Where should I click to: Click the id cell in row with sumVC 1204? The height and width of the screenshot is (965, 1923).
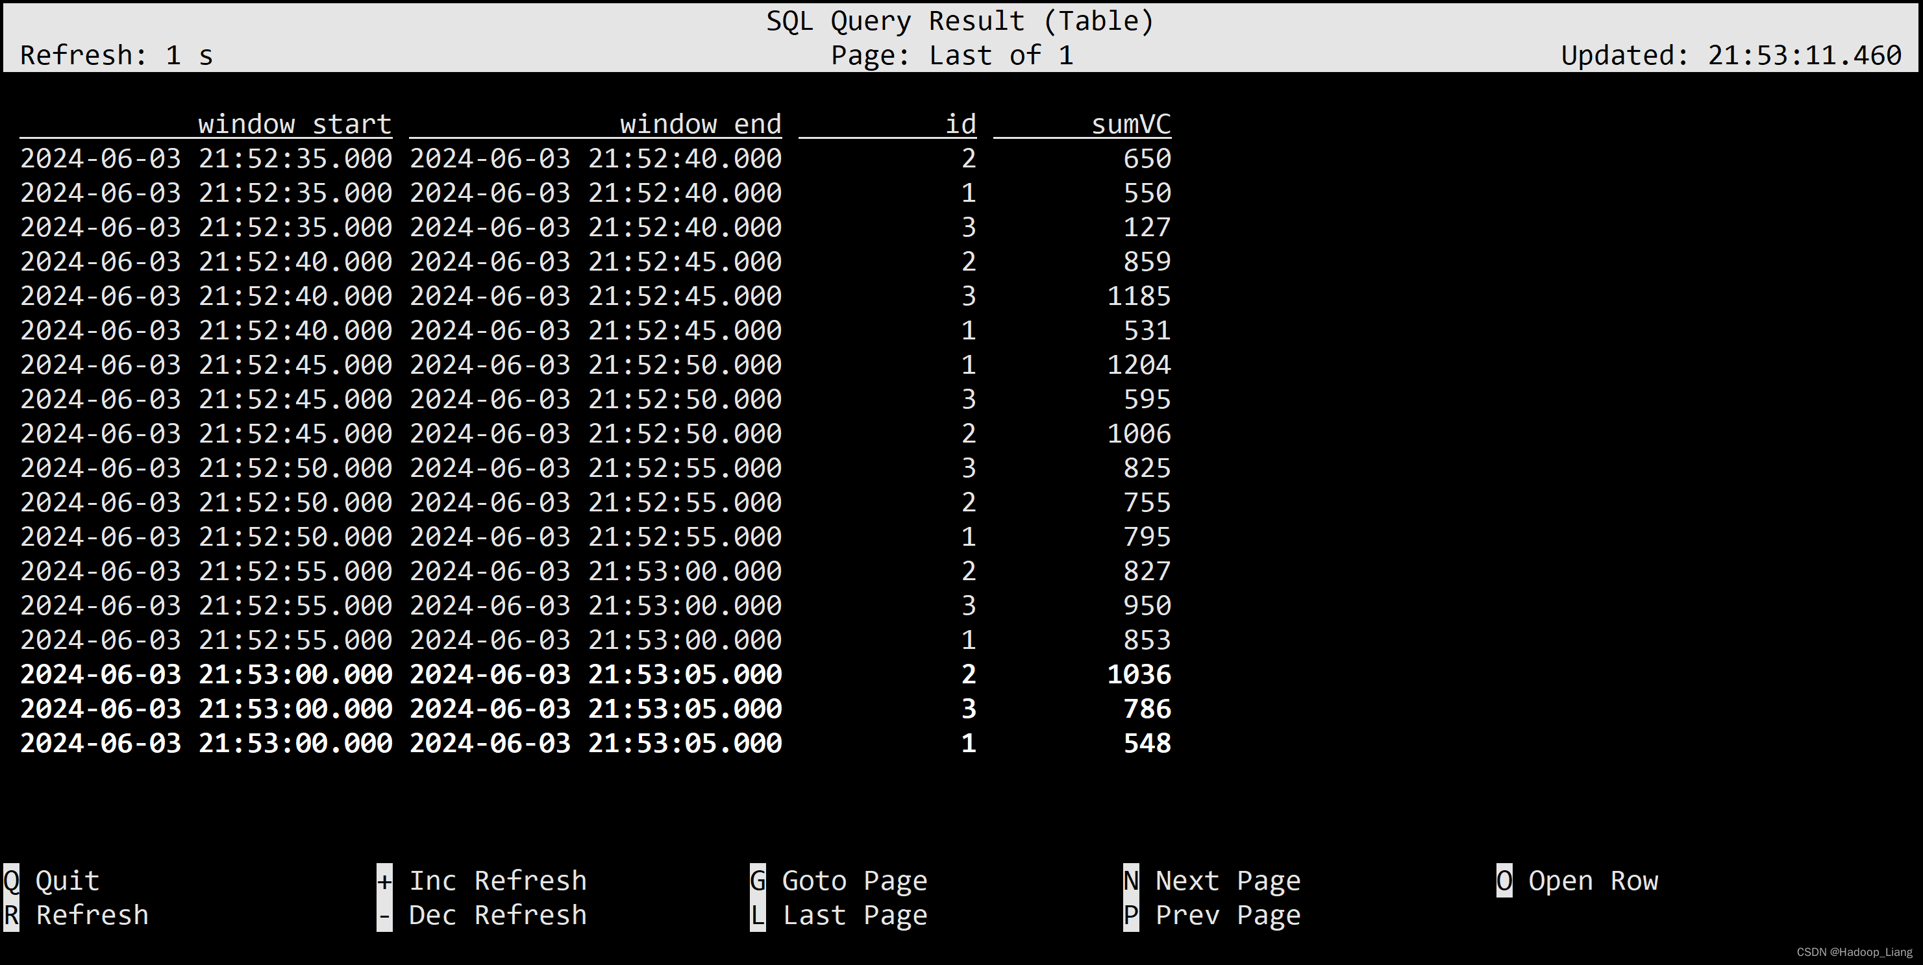tap(969, 364)
